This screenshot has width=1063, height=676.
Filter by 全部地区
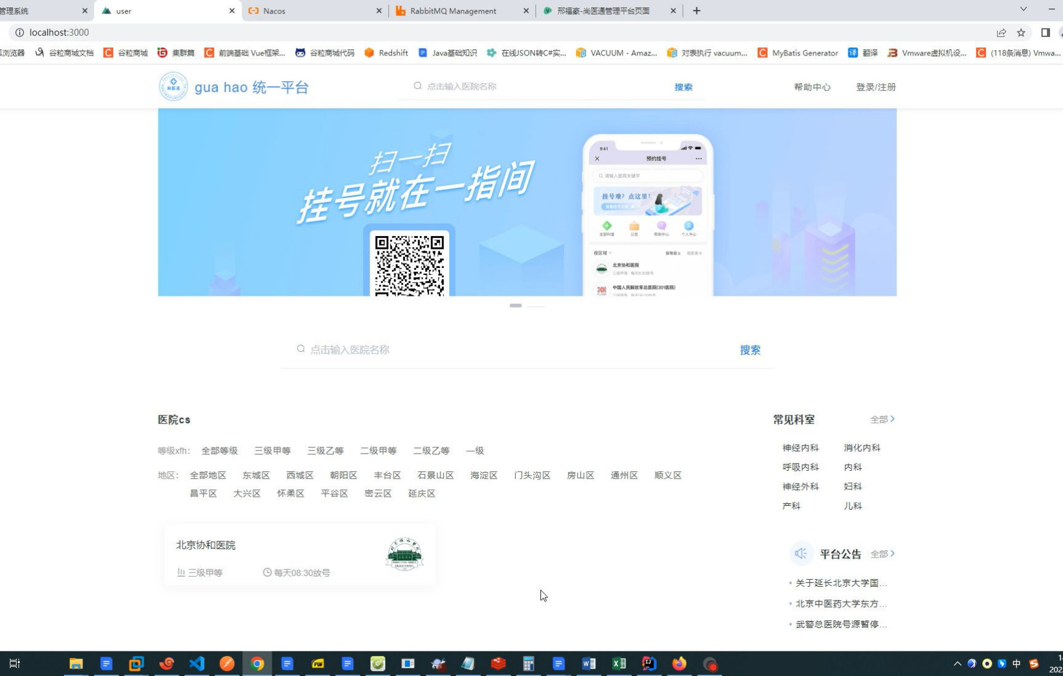208,475
